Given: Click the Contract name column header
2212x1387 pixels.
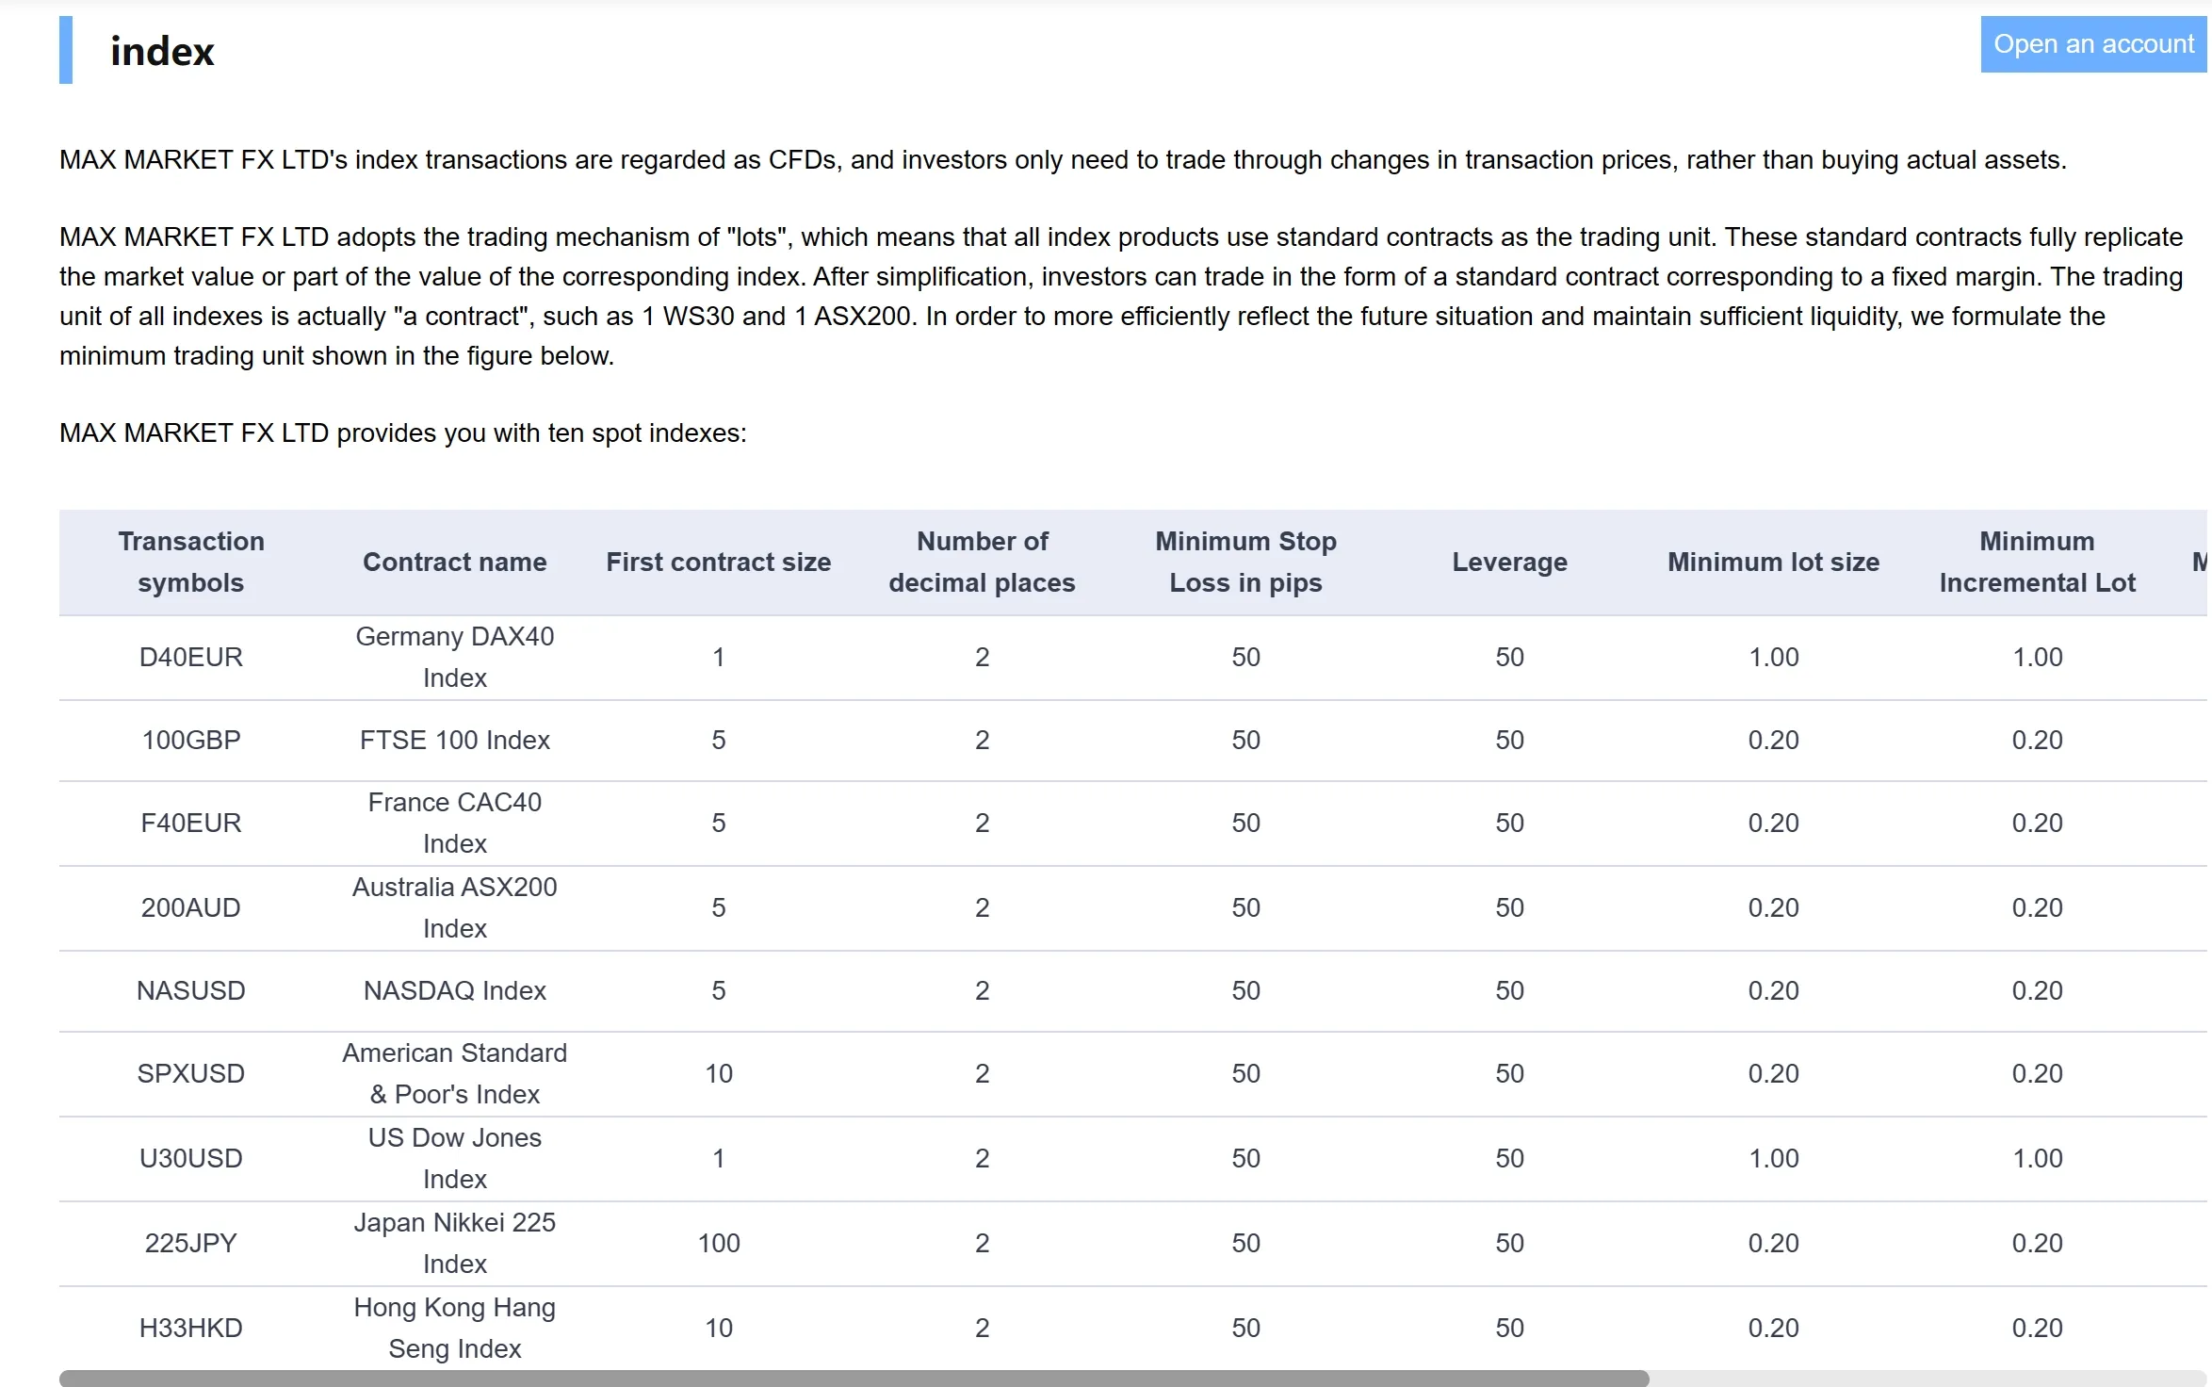Looking at the screenshot, I should (455, 562).
